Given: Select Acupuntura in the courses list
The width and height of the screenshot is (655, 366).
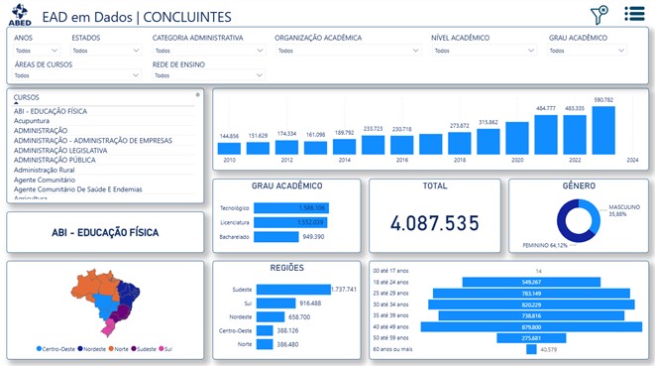Looking at the screenshot, I should (x=32, y=121).
